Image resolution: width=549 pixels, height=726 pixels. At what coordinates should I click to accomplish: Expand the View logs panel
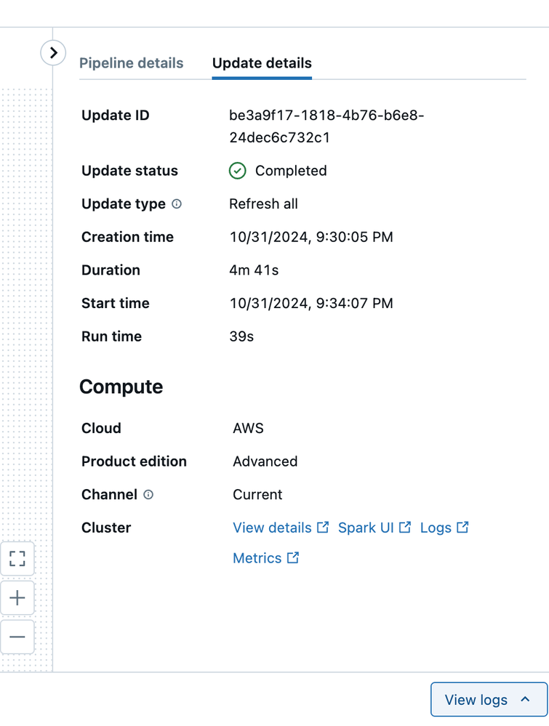click(476, 700)
